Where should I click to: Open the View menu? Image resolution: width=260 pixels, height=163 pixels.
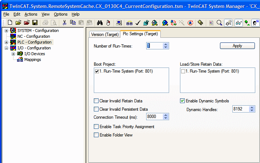[x=45, y=14]
